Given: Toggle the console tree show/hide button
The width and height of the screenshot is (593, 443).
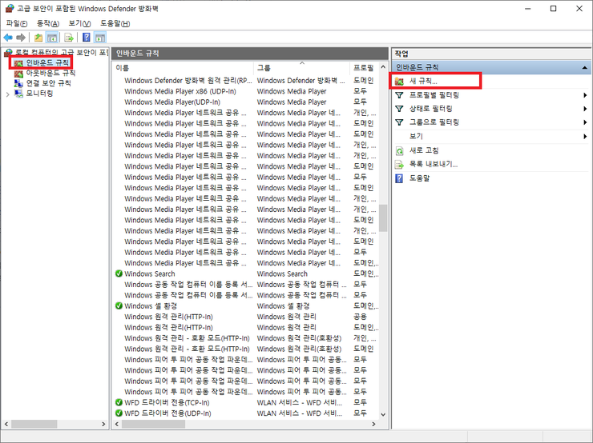Looking at the screenshot, I should coord(52,38).
